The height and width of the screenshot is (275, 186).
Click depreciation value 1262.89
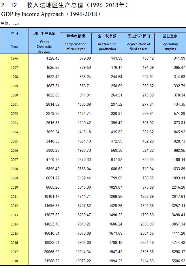(x=147, y=196)
